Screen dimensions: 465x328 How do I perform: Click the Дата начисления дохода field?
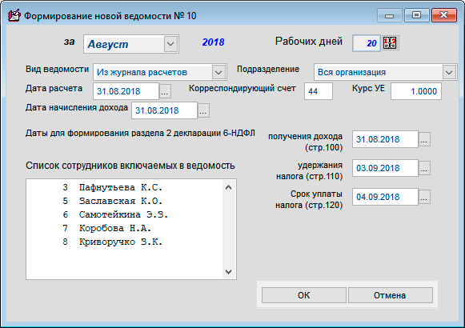point(164,110)
